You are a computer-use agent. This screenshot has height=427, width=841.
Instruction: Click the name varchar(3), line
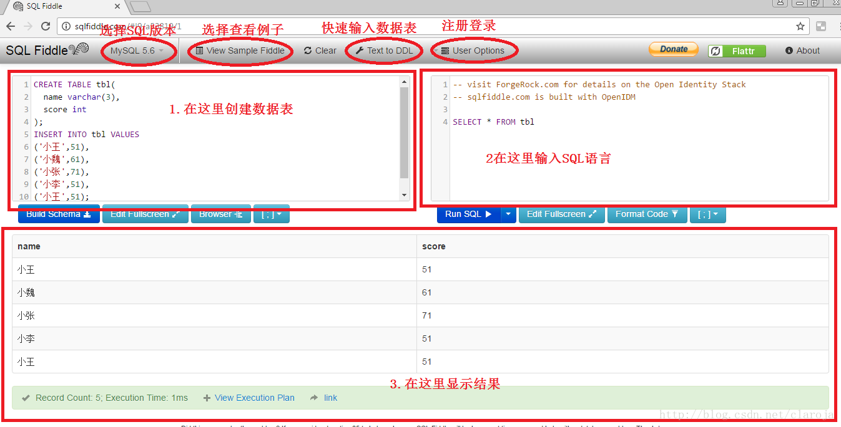click(x=81, y=97)
